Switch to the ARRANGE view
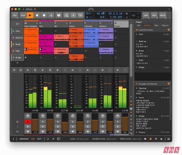Viewport: 182px width, 155px height. 24,139
